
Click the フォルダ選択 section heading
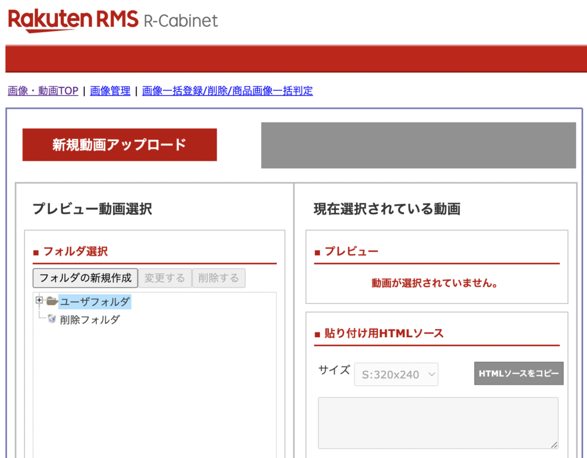pos(76,251)
